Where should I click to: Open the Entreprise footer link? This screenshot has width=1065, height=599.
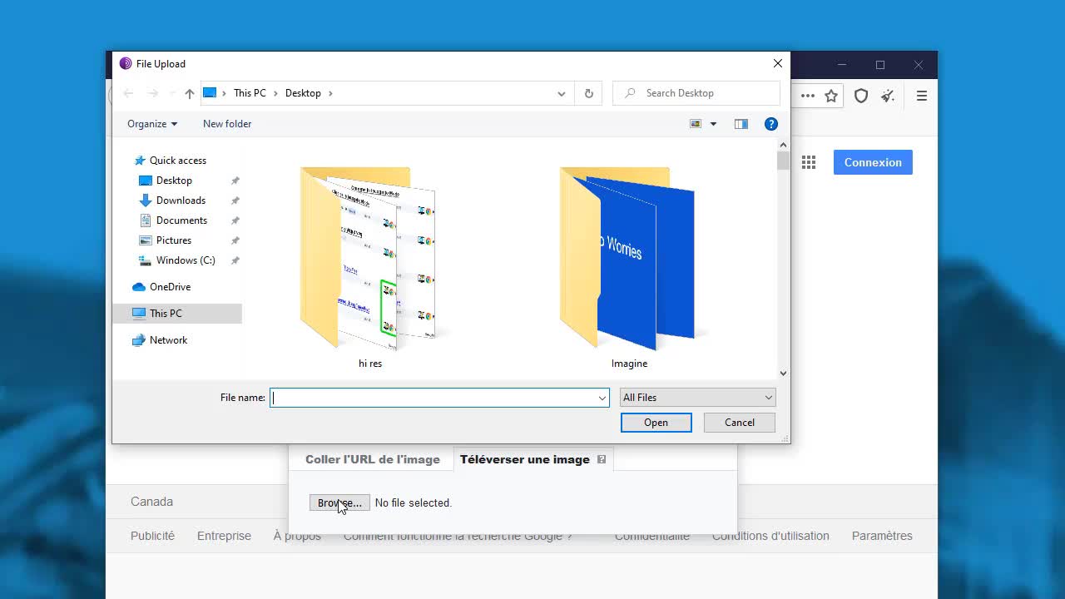pos(224,536)
